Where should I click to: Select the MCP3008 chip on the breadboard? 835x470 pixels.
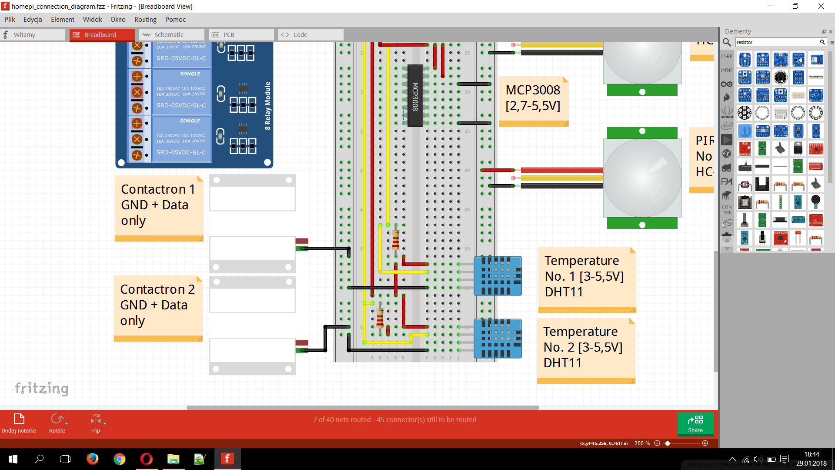tap(415, 96)
